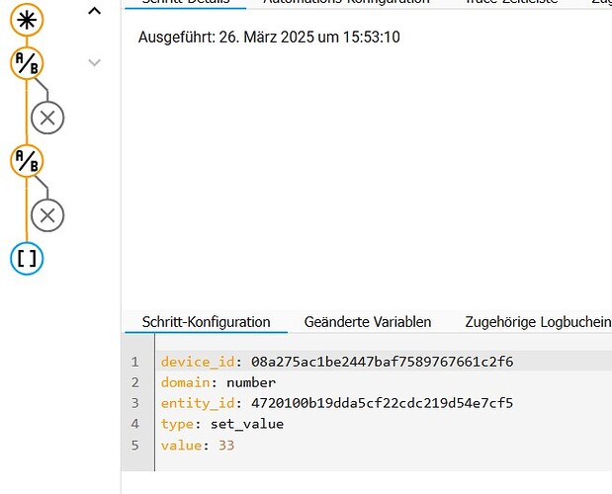Click the lower X skipped-branch node
612x494 pixels.
[47, 215]
